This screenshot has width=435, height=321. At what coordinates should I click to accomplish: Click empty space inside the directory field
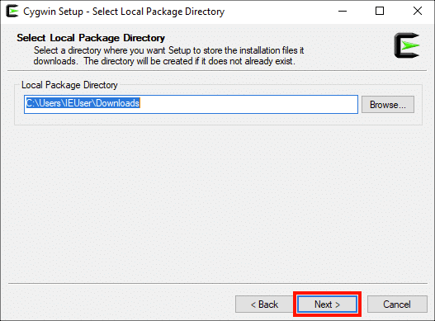(248, 104)
